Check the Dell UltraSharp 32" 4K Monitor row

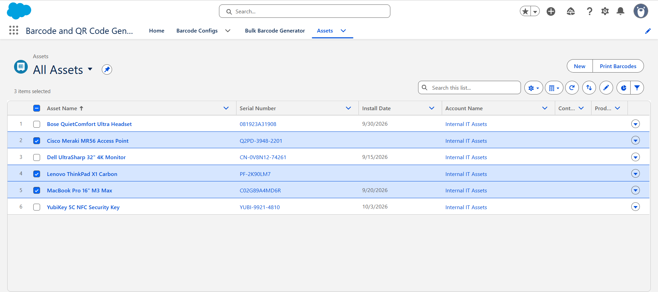click(37, 157)
